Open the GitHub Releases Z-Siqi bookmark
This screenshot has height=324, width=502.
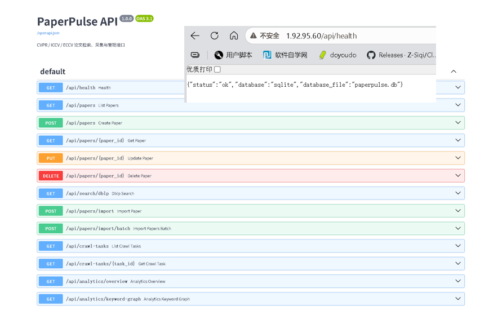tap(401, 55)
